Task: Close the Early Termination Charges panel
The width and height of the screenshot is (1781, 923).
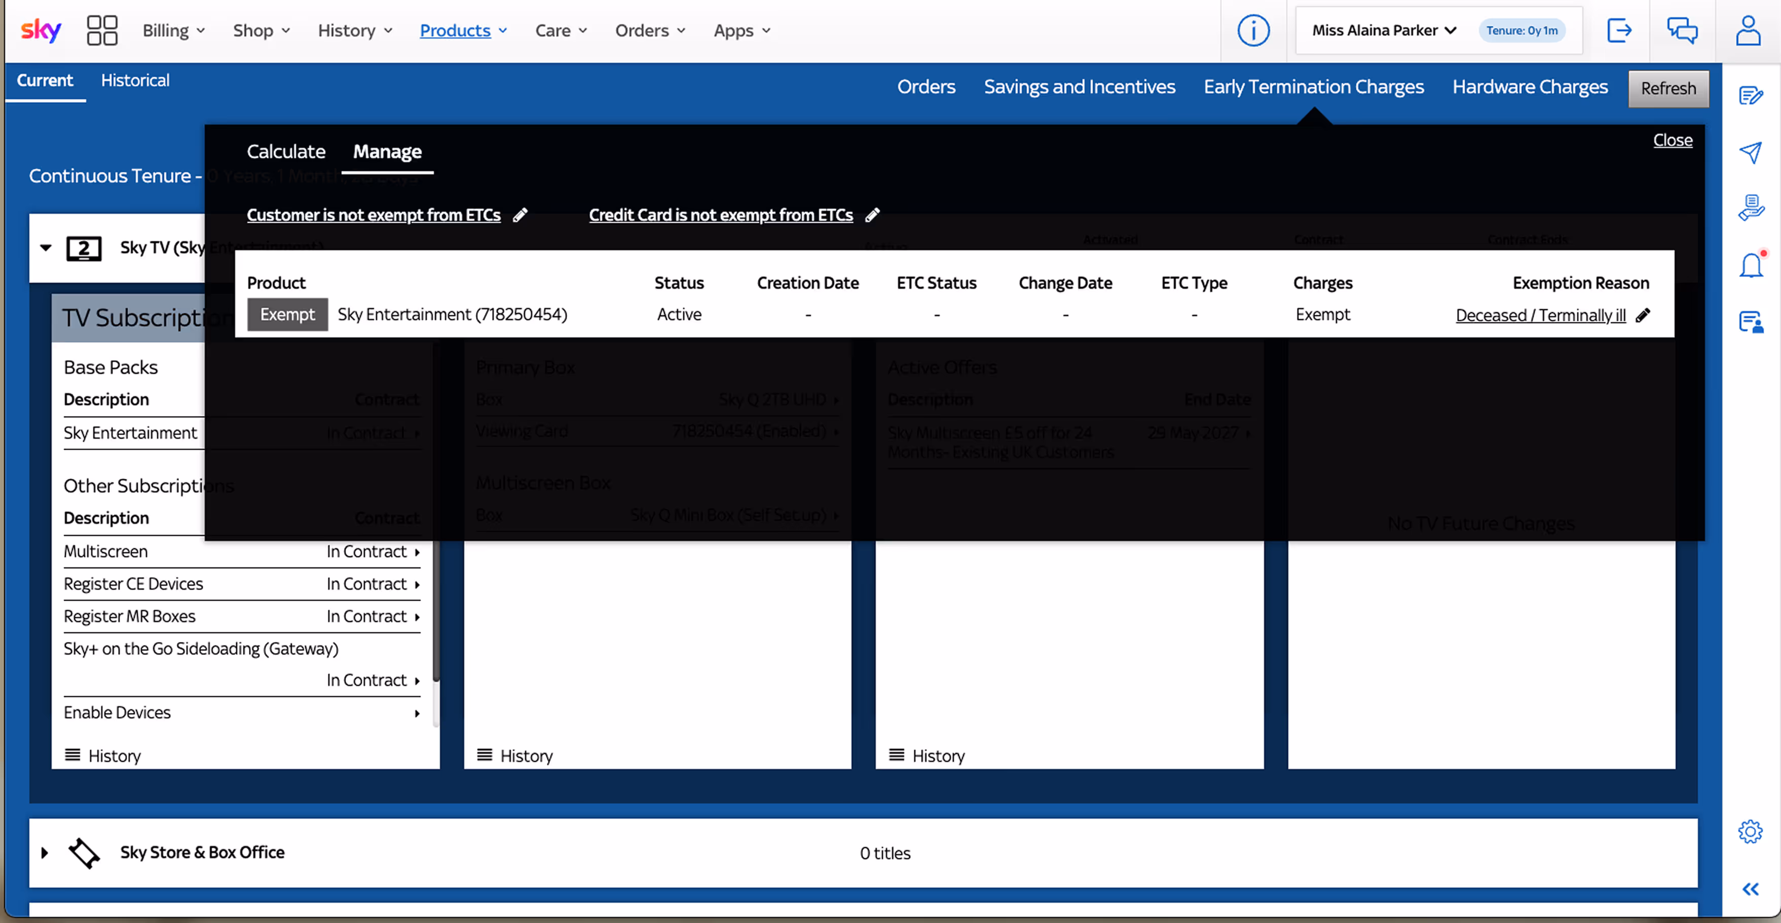Action: (x=1673, y=140)
